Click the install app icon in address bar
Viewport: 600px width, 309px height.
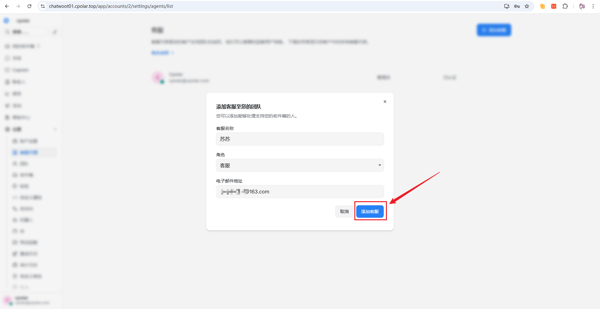507,6
